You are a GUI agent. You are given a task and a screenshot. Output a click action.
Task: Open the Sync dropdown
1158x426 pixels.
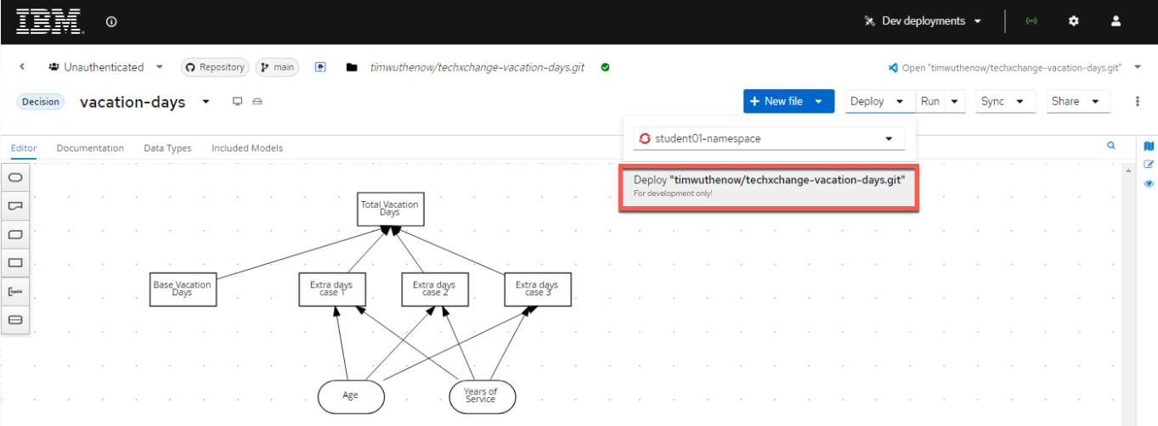tap(1006, 101)
